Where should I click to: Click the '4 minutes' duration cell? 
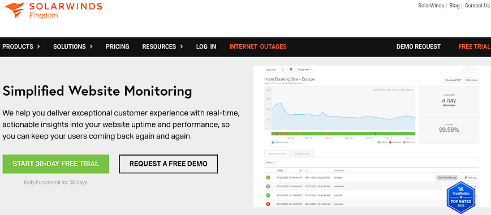[339, 187]
